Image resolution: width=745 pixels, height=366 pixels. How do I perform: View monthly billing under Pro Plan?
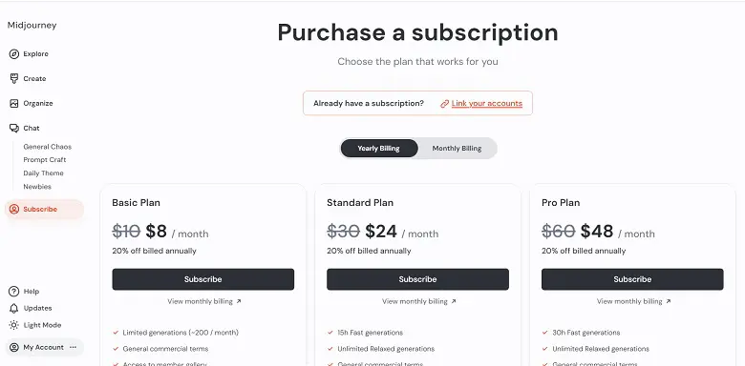pos(634,301)
